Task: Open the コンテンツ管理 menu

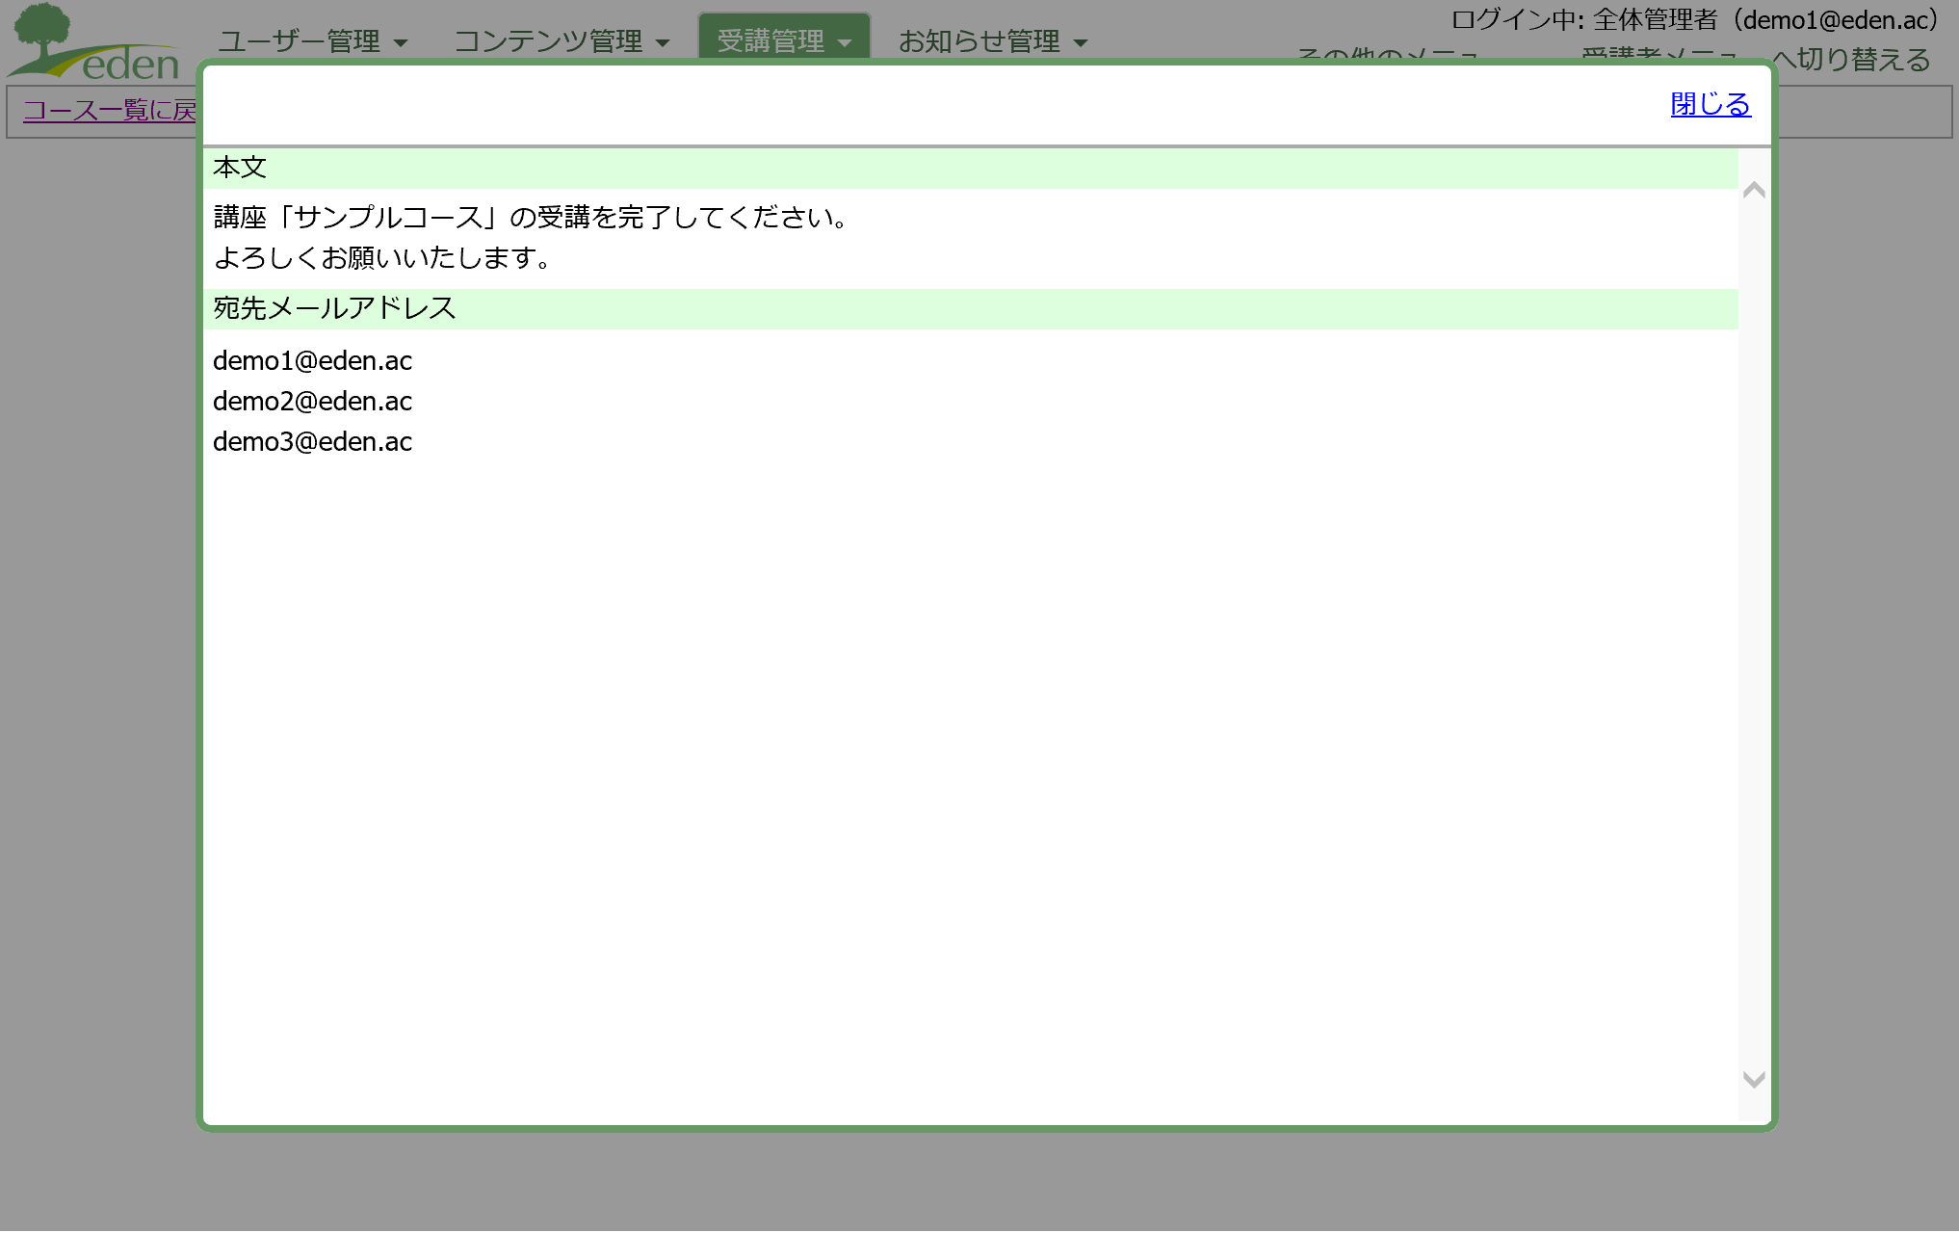Action: pos(548,41)
